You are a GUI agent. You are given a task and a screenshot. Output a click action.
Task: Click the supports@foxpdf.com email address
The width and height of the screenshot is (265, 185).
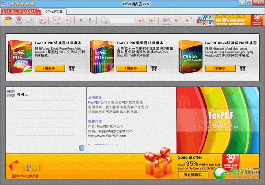pyautogui.click(x=115, y=131)
